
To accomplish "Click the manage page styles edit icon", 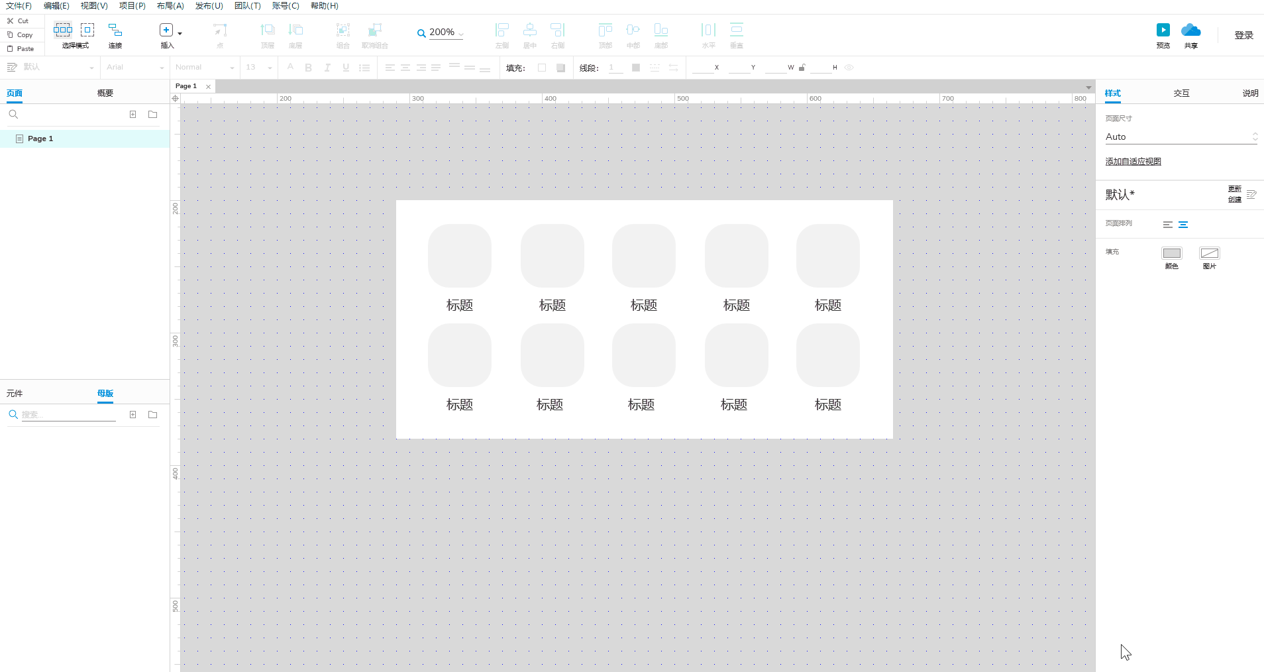I will point(1251,195).
